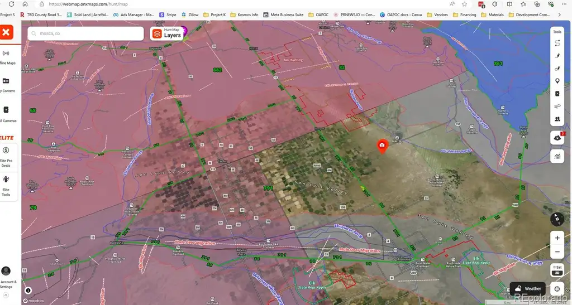The image size is (572, 305).
Task: Zoom in with the plus button
Action: [x=557, y=238]
